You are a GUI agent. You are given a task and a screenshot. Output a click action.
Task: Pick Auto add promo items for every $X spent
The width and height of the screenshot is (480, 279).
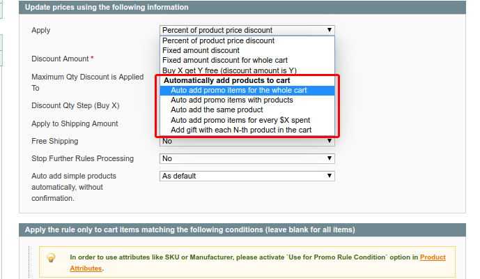pos(240,120)
